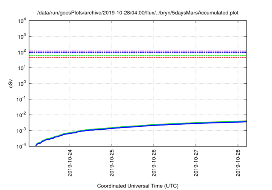Click the y-axis label 10^1
Viewport: 272px width, 190px height.
pyautogui.click(x=22, y=68)
